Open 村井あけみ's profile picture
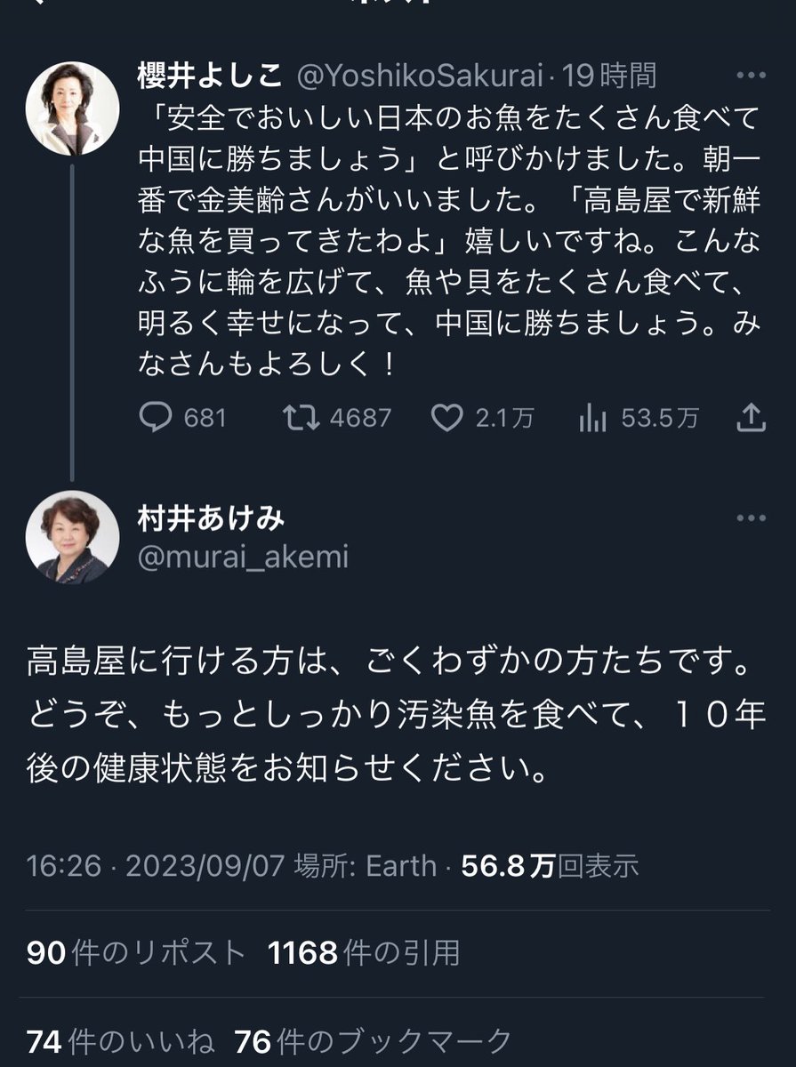Viewport: 796px width, 1067px height. pos(72,537)
